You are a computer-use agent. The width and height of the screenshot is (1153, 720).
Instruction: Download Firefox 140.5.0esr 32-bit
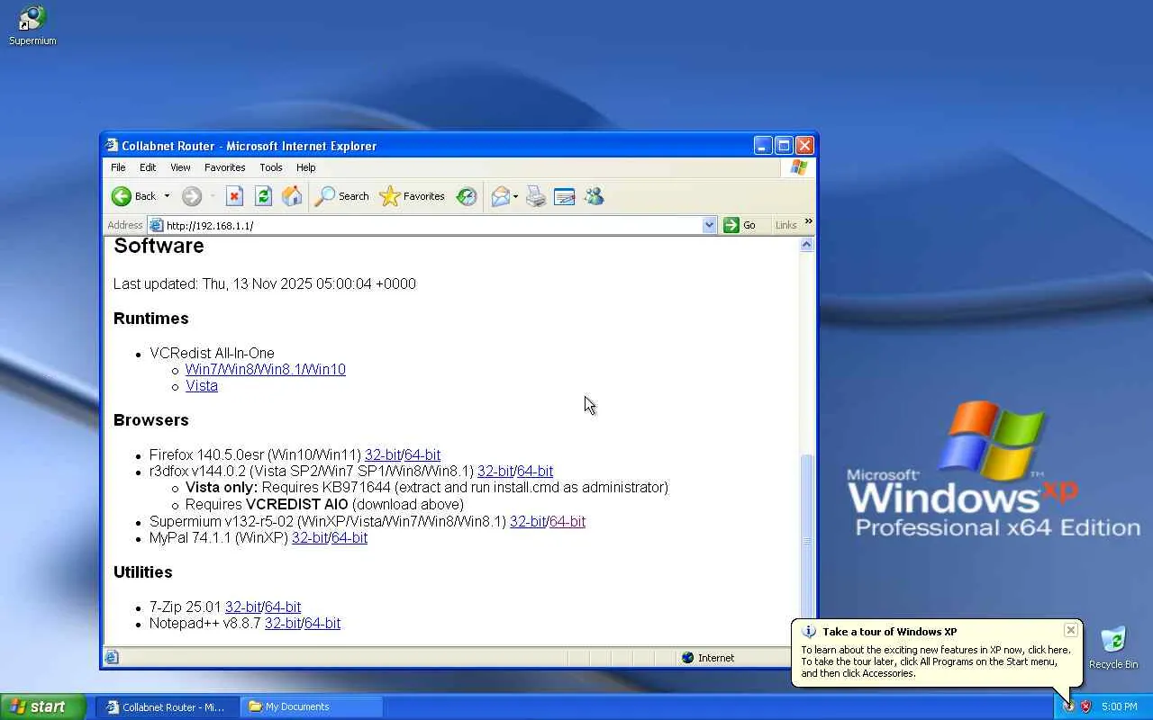383,455
